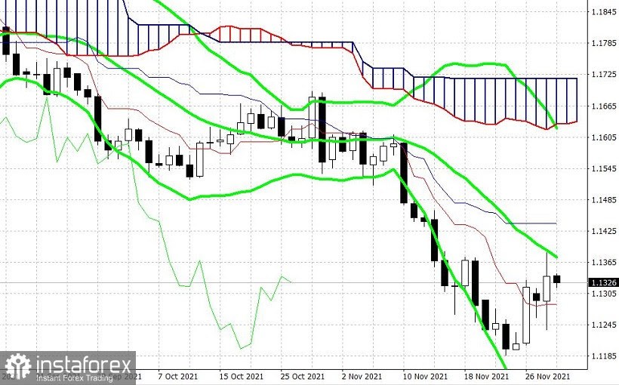Click the 1.1545 price axis label
This screenshot has height=385, width=619.
[x=604, y=168]
